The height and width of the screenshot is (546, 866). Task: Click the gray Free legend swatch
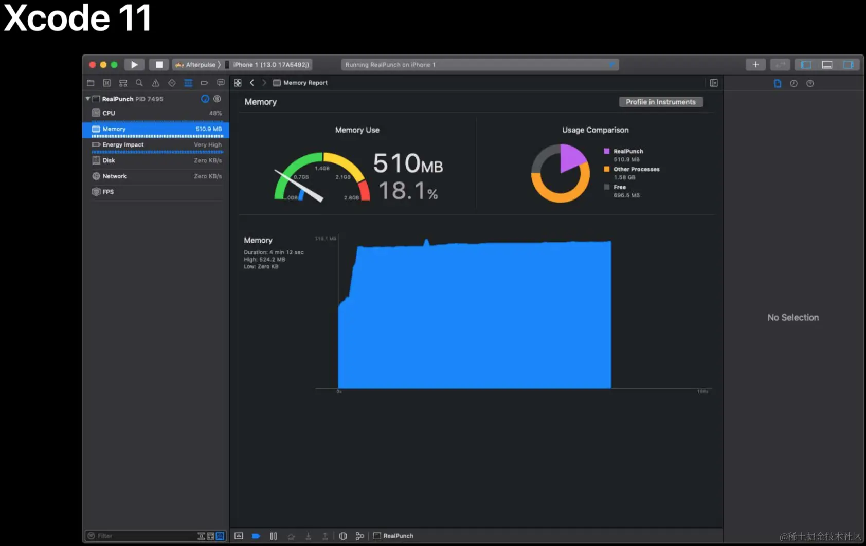pyautogui.click(x=606, y=187)
